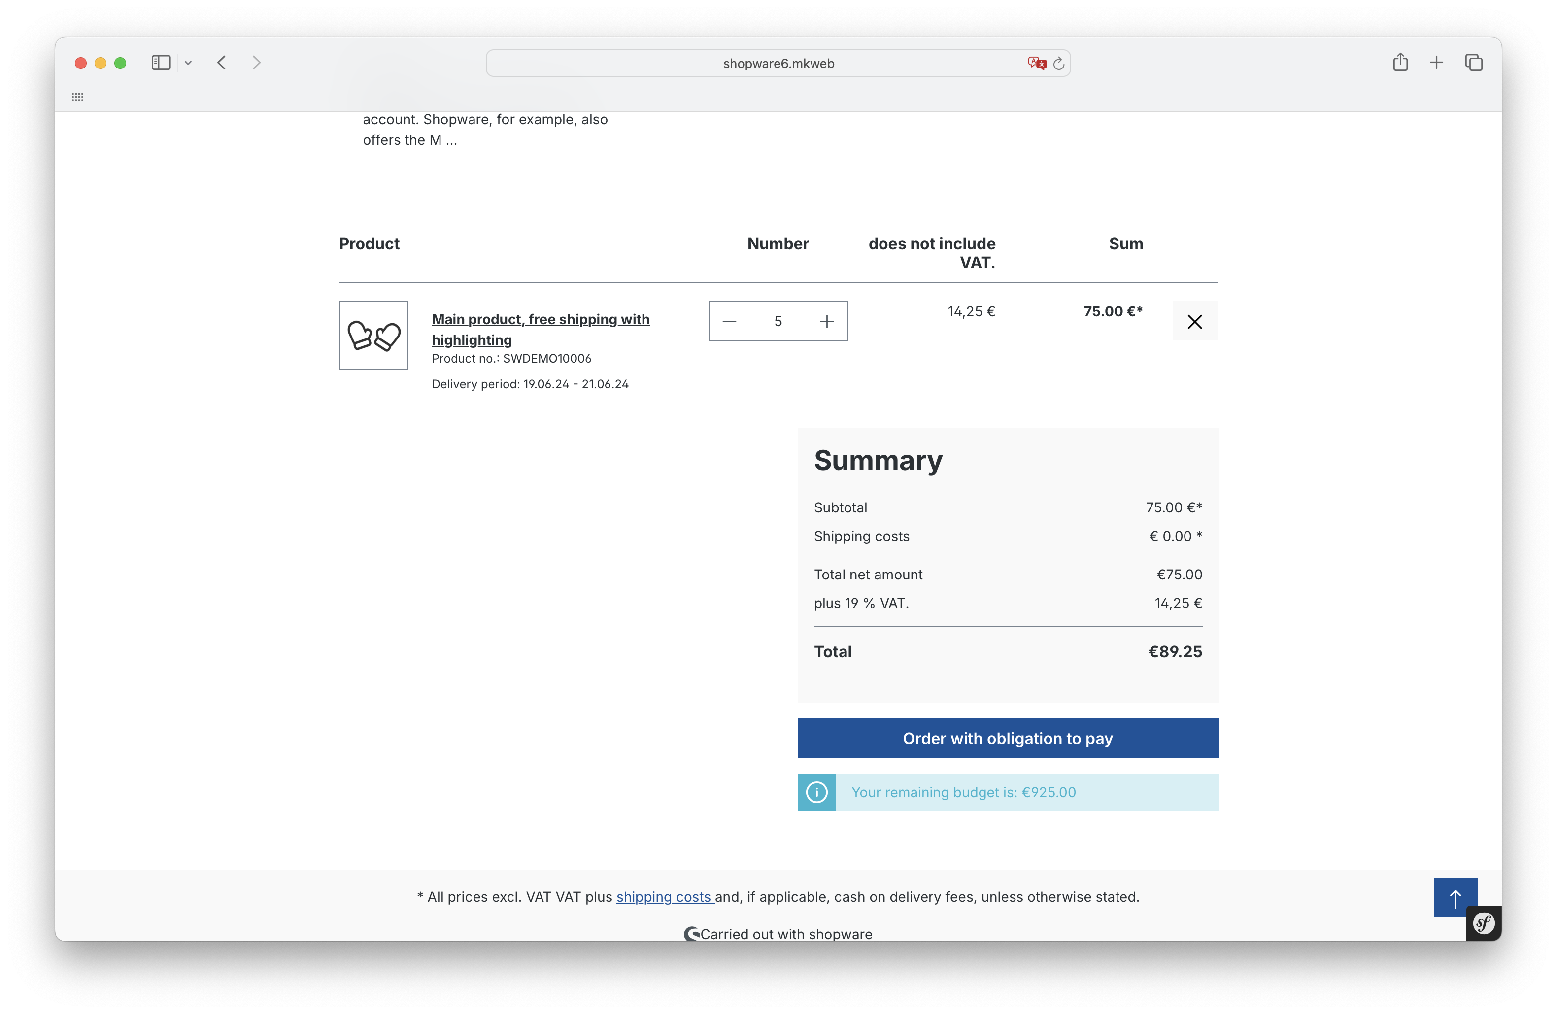
Task: Click the Safari sidebar toggle icon
Action: pos(161,63)
